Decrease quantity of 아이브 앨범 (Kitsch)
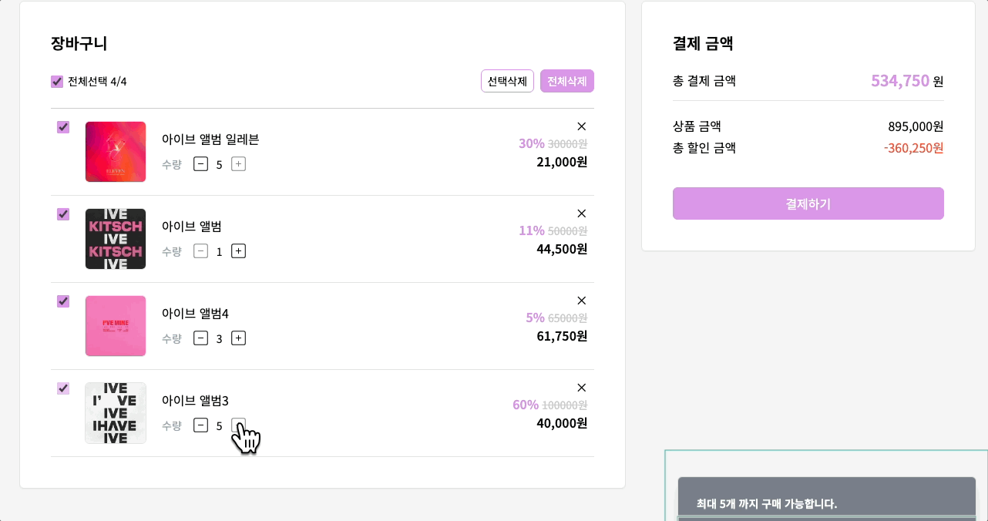Viewport: 988px width, 521px height. pos(200,251)
